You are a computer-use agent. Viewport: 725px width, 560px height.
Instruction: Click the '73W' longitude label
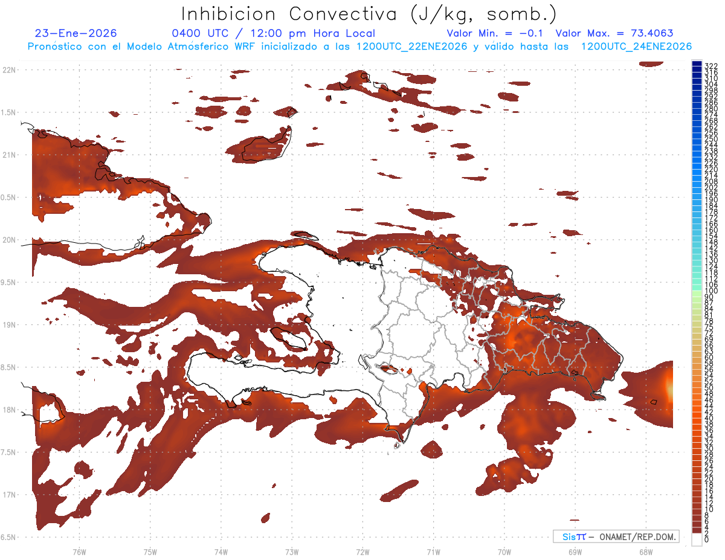292,552
